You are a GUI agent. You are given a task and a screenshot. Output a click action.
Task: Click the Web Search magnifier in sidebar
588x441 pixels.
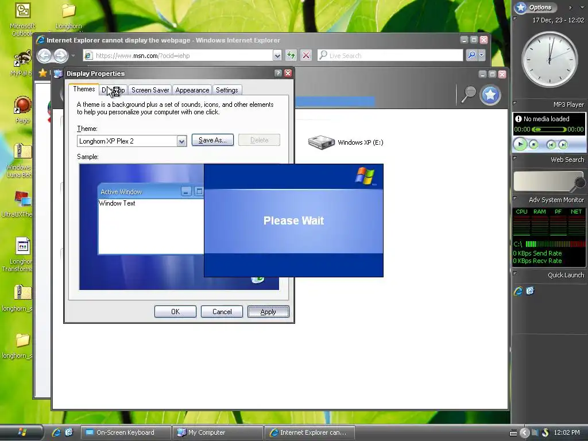580,183
